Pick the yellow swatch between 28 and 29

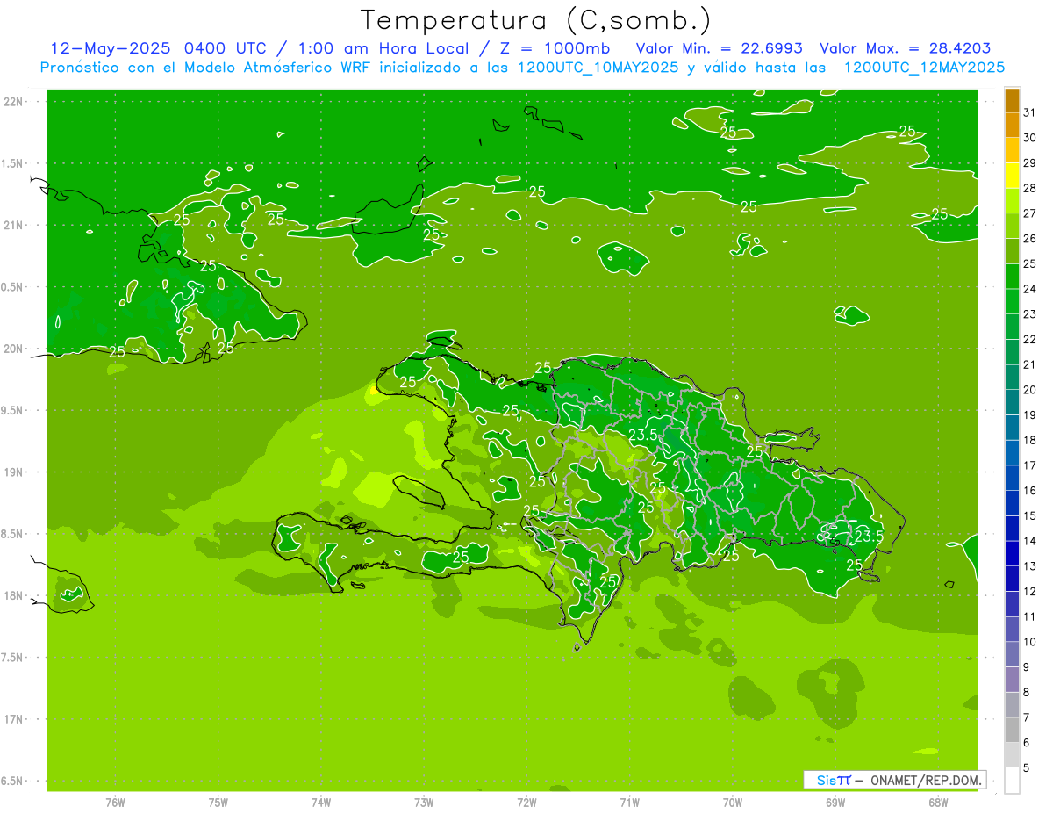1012,176
